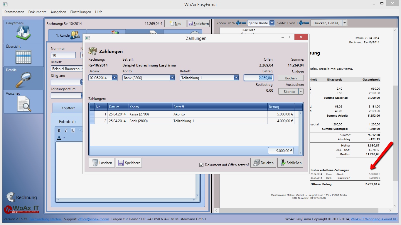Image resolution: width=401 pixels, height=225 pixels.
Task: Open the Datum date picker dropdown
Action: pyautogui.click(x=114, y=78)
